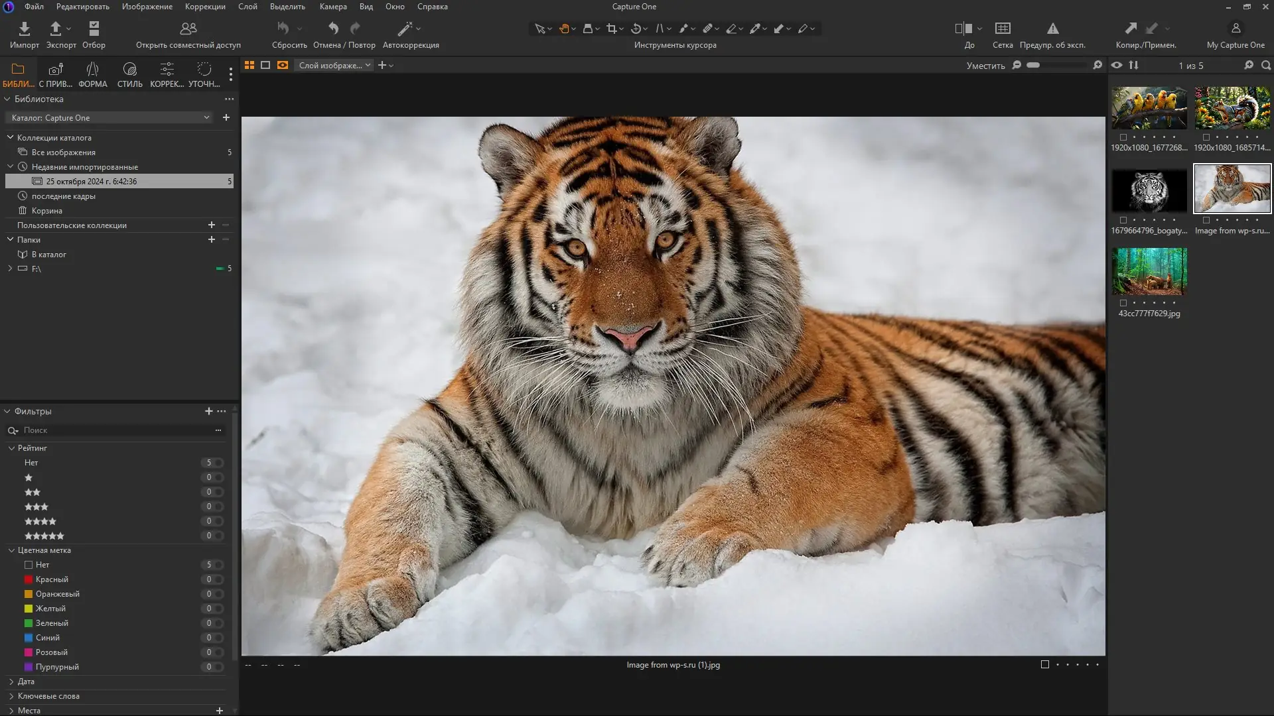Toggle the proof/focus mask eye icon above viewer
1274x716 pixels.
tap(1117, 66)
